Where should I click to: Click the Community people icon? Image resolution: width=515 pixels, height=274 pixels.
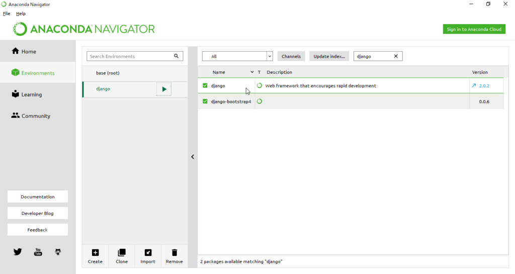16,115
